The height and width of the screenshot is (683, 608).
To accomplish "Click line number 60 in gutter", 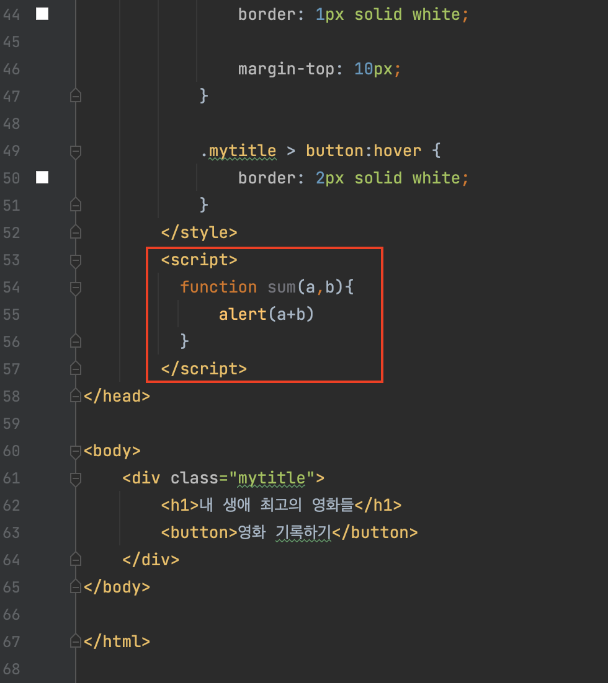I will (11, 451).
